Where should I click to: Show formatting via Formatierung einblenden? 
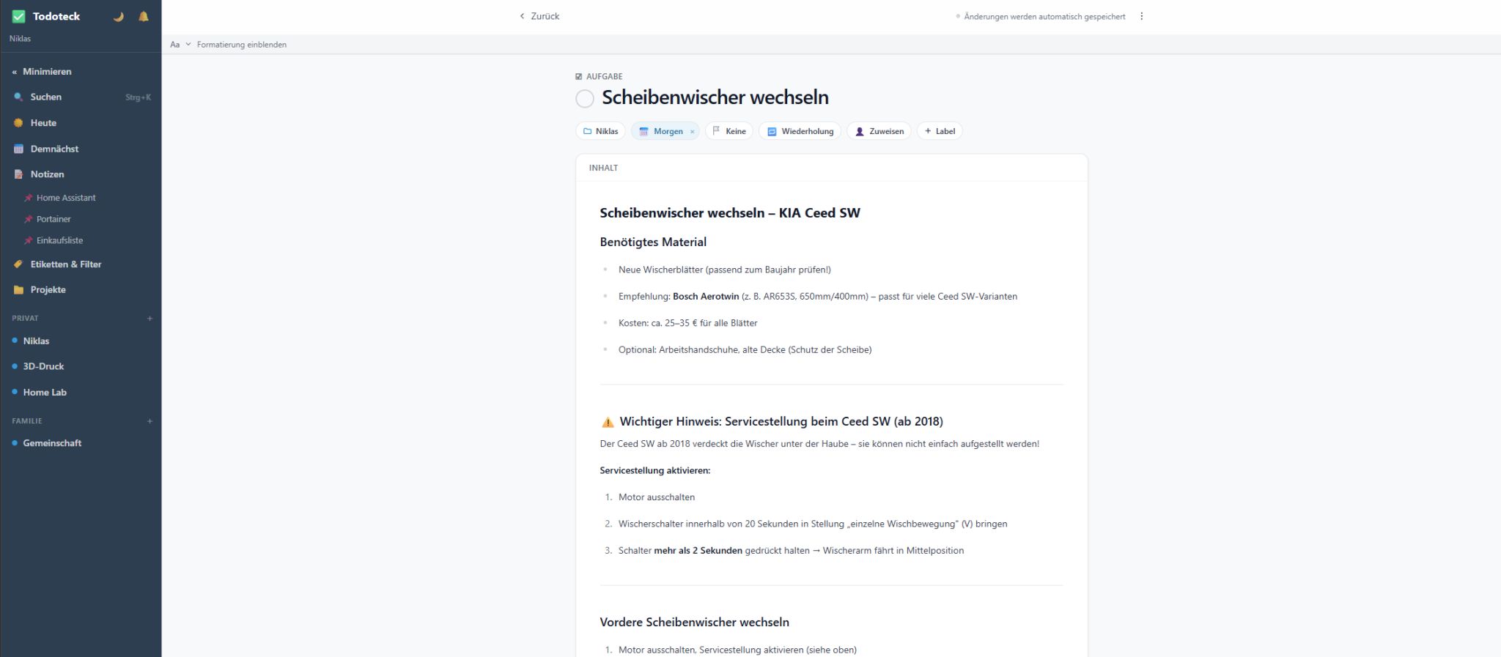[229, 45]
